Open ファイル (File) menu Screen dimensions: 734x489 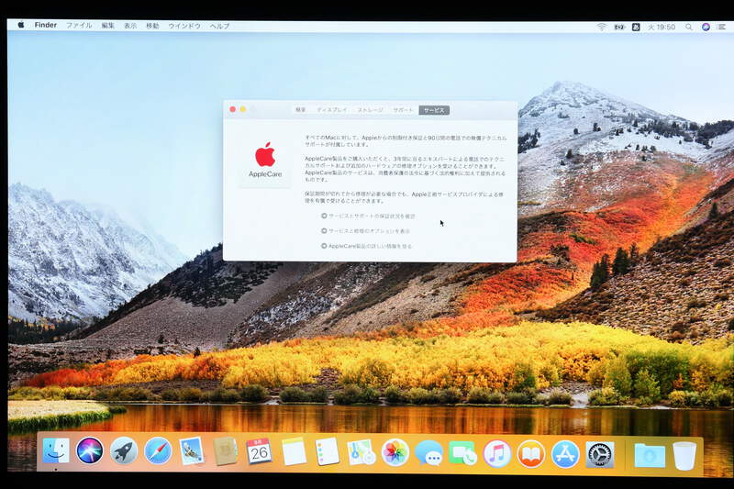(x=79, y=26)
